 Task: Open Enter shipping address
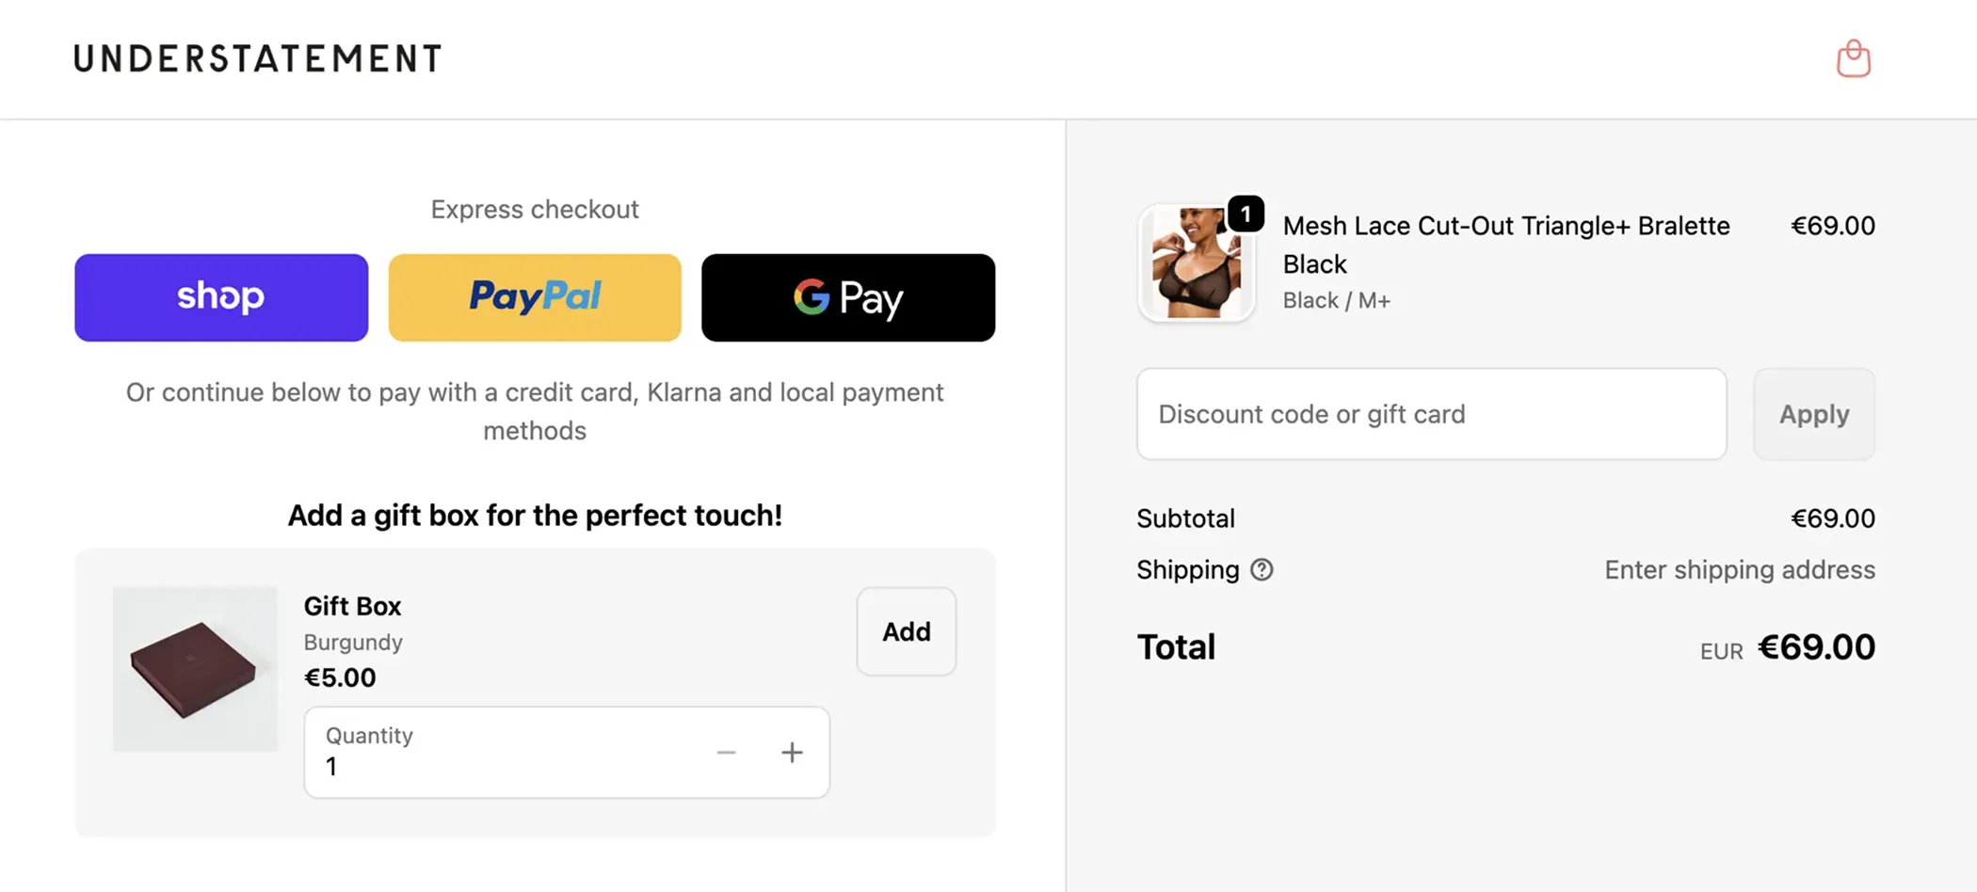point(1738,569)
